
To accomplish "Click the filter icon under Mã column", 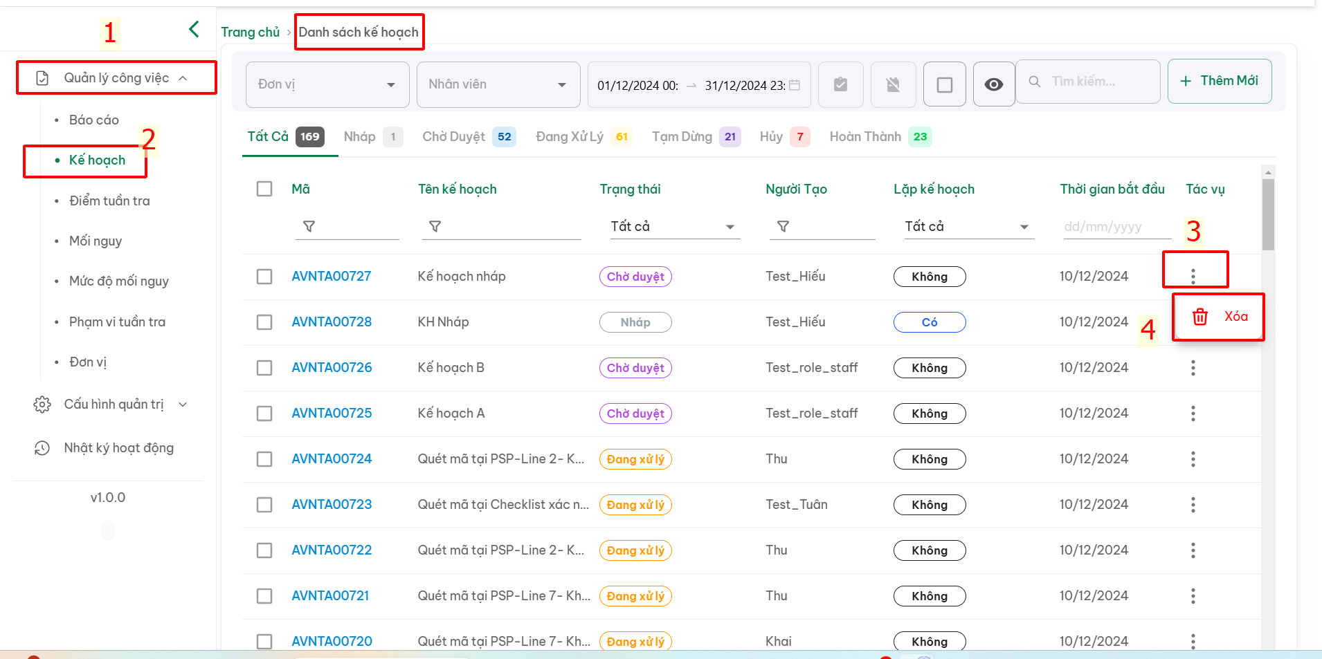I will tap(309, 226).
